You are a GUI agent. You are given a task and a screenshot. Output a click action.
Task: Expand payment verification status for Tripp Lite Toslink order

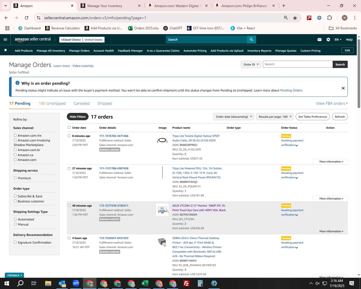296,145
